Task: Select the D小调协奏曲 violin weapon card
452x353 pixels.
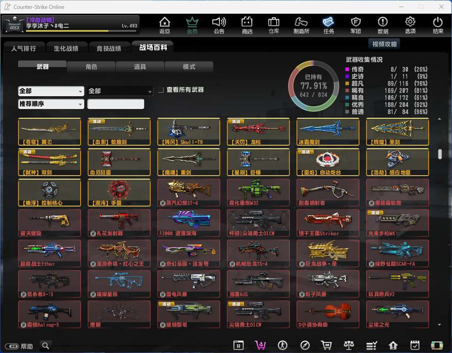Action: pos(328,314)
